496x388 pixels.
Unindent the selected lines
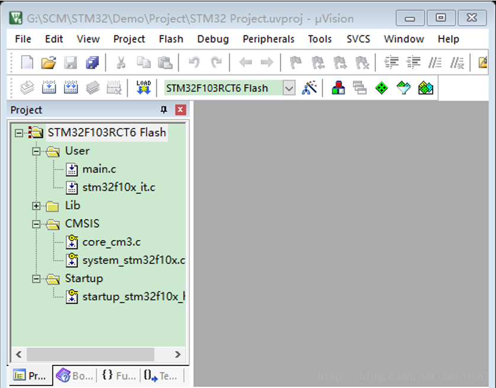click(x=414, y=62)
